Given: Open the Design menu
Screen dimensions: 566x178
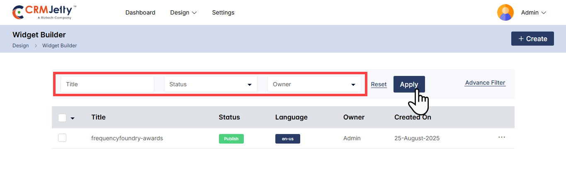Looking at the screenshot, I should point(183,12).
